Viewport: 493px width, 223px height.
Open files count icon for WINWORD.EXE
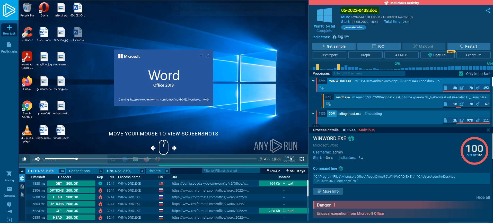point(445,88)
